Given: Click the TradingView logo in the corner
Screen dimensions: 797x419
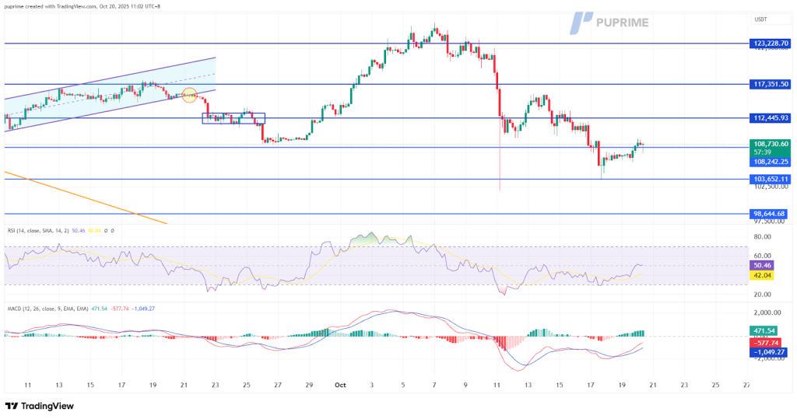Looking at the screenshot, I should click(x=39, y=407).
